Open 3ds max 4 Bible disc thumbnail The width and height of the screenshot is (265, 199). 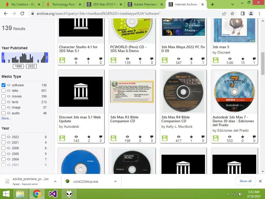tap(183, 91)
